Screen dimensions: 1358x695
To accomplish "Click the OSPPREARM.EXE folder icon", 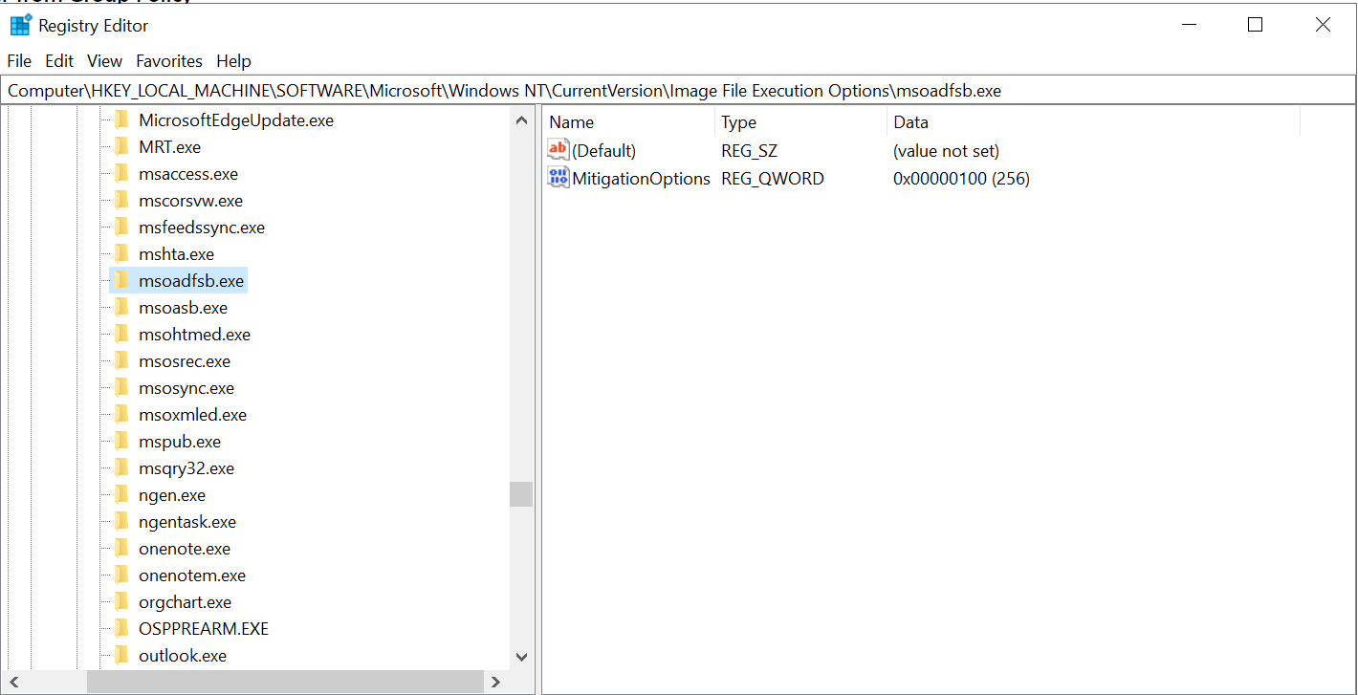I will pos(121,629).
